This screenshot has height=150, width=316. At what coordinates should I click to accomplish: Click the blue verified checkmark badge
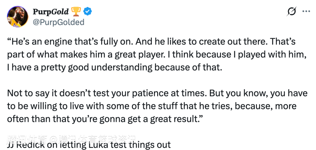coord(88,11)
